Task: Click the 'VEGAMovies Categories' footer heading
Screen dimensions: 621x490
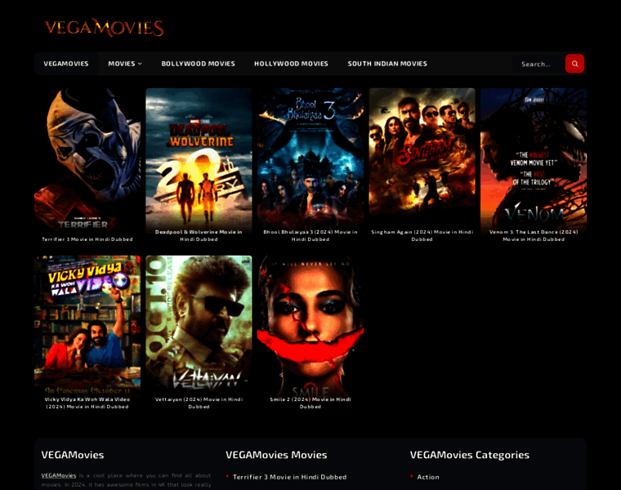Action: pos(469,455)
